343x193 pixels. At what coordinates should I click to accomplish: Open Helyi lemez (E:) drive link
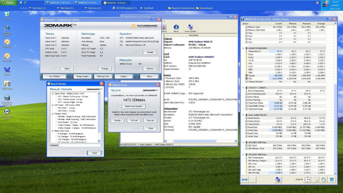click(x=93, y=8)
